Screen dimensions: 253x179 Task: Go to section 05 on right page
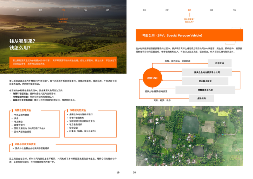(x=234, y=10)
